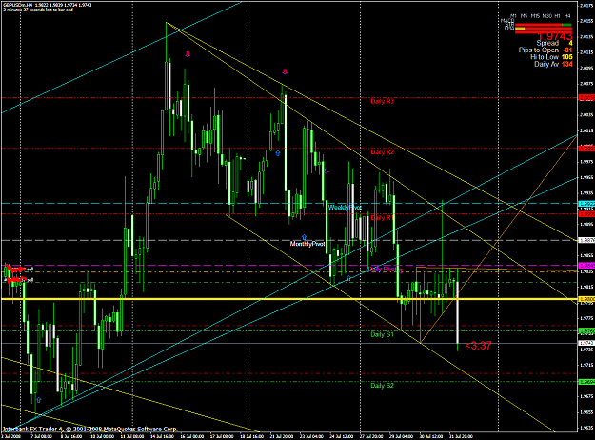
Task: Click the white 1.9743 current price tag on the axis
Action: click(586, 343)
